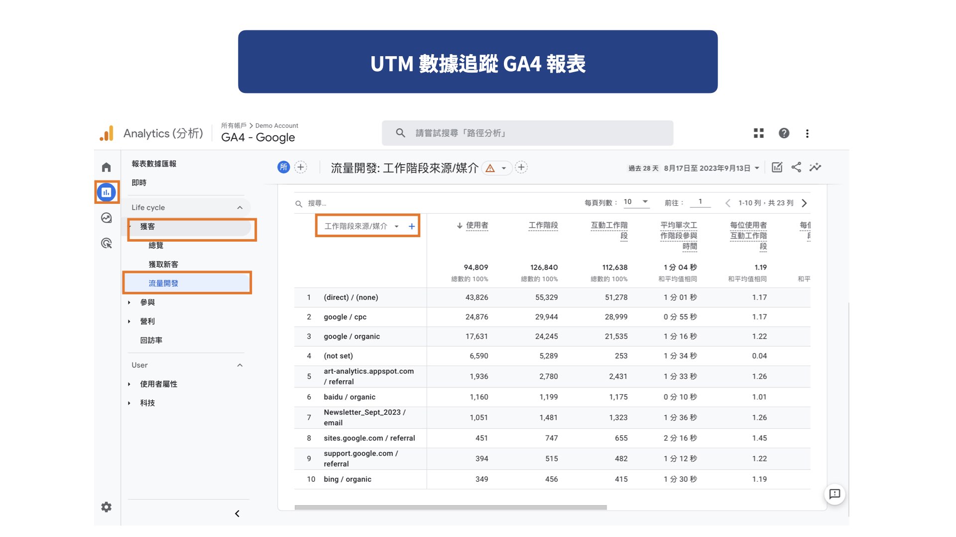The image size is (956, 537).
Task: Open the feedback icon at bottom right
Action: click(835, 494)
